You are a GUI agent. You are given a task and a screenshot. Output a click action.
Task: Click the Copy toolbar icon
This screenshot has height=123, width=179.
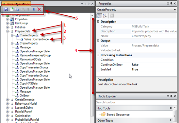tap(17, 9)
